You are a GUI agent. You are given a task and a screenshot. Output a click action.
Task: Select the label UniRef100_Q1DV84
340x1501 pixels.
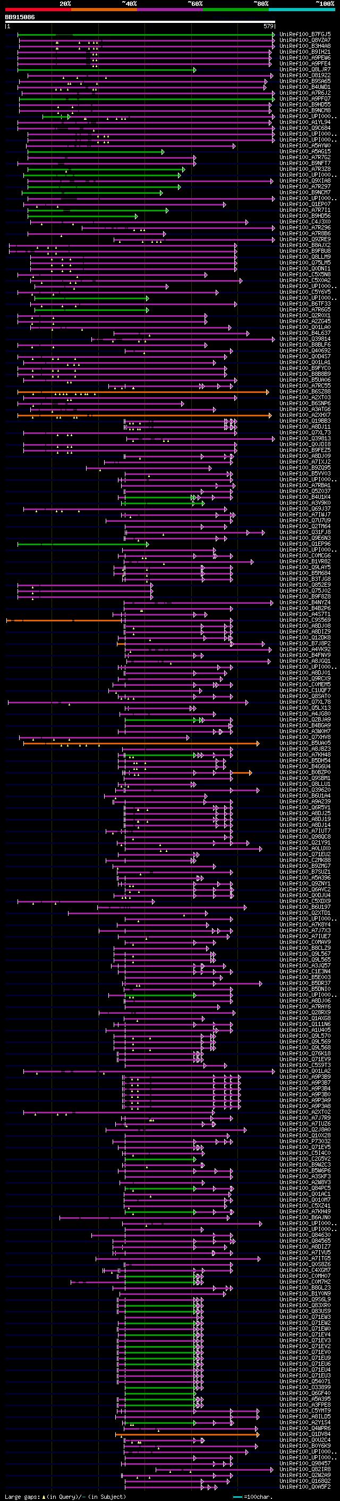pyautogui.click(x=305, y=1434)
